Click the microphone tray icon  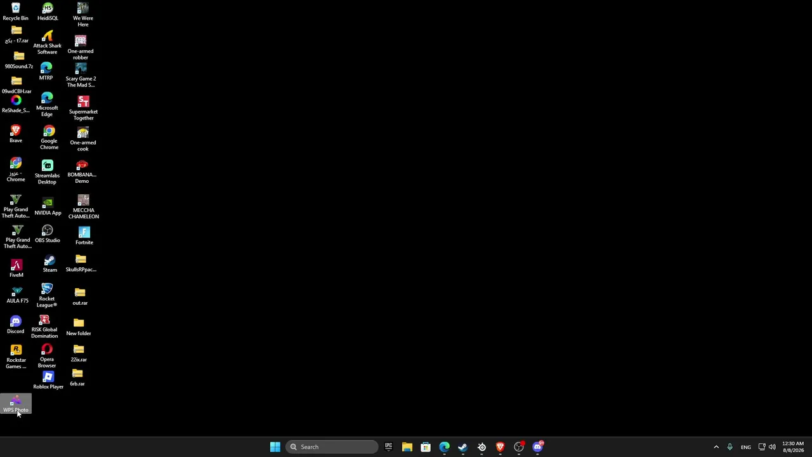730,447
